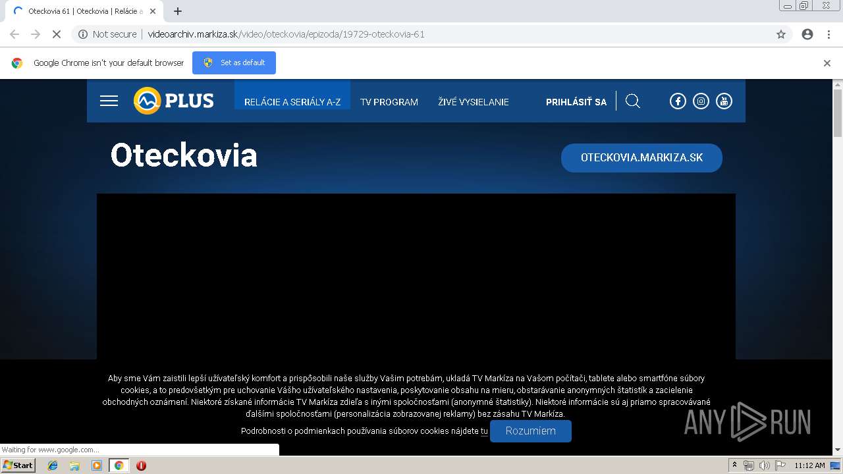843x474 pixels.
Task: Click Chrome icon in taskbar
Action: [x=119, y=465]
